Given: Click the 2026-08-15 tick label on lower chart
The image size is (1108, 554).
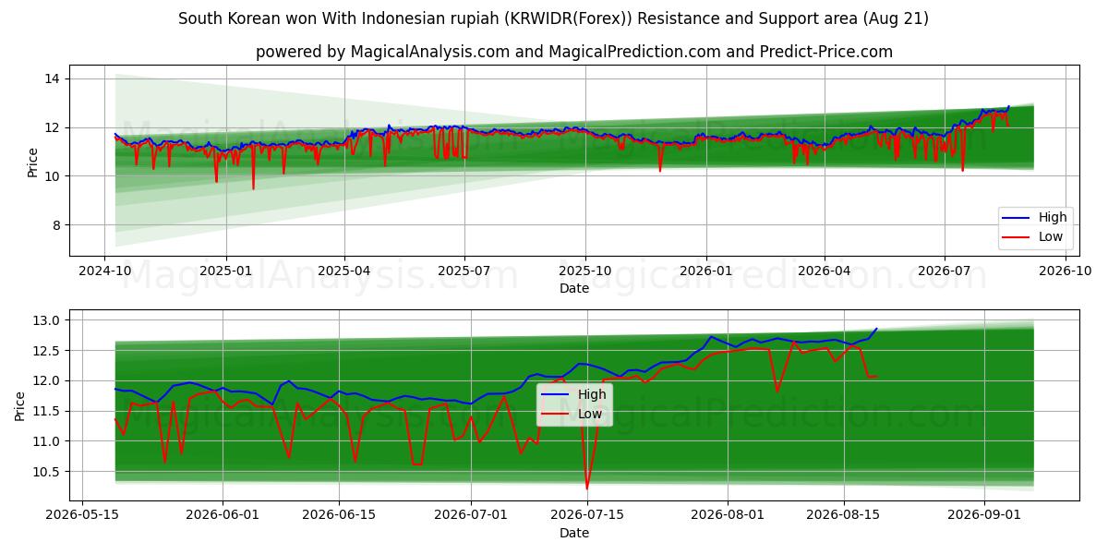Looking at the screenshot, I should pyautogui.click(x=843, y=516).
